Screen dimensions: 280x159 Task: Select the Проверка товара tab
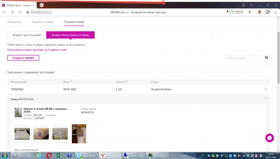(74, 22)
